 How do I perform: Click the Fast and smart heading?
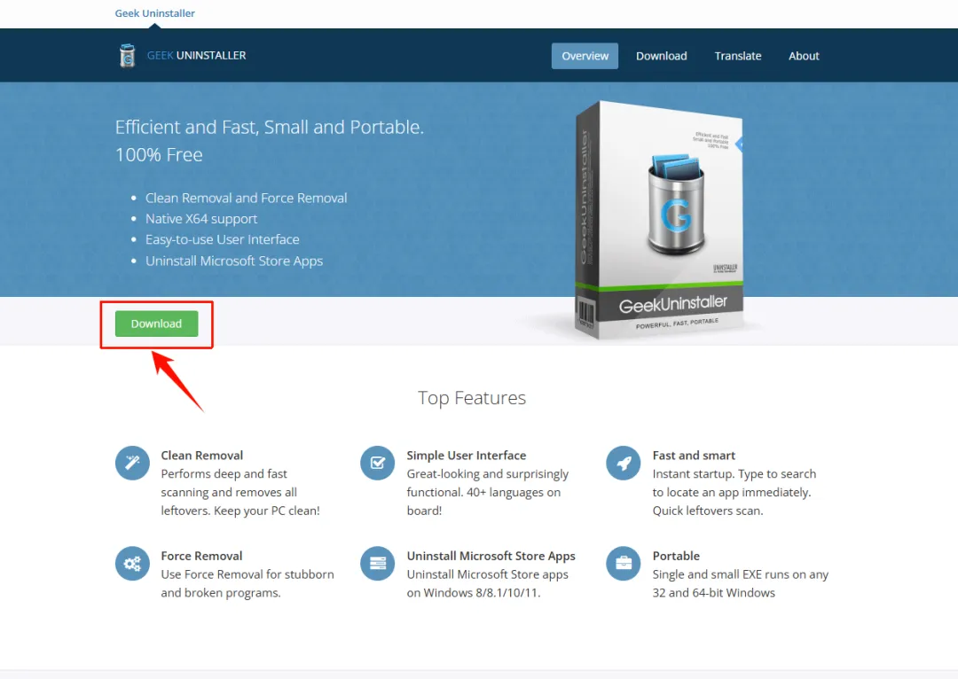pyautogui.click(x=694, y=455)
